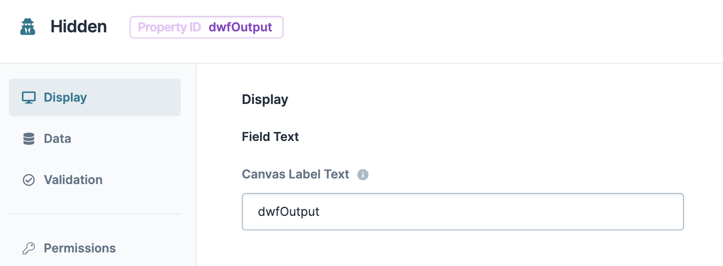723x266 pixels.
Task: Focus the Canvas Label Text input field
Action: pos(463,212)
